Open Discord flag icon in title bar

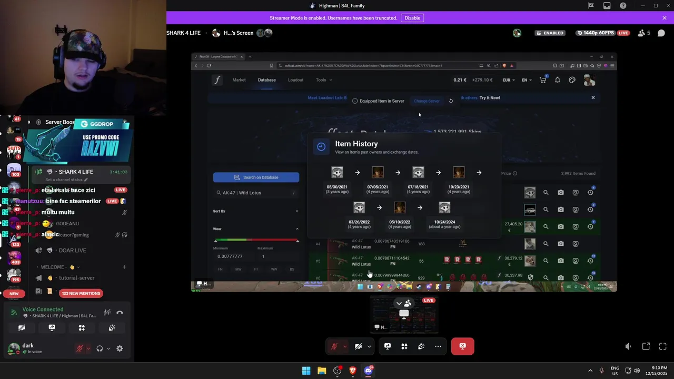[591, 6]
